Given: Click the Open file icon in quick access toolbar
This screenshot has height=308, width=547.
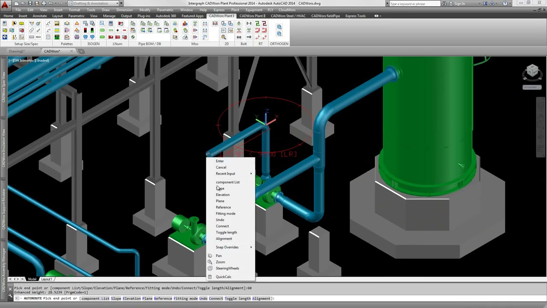Looking at the screenshot, I should (x=23, y=3).
